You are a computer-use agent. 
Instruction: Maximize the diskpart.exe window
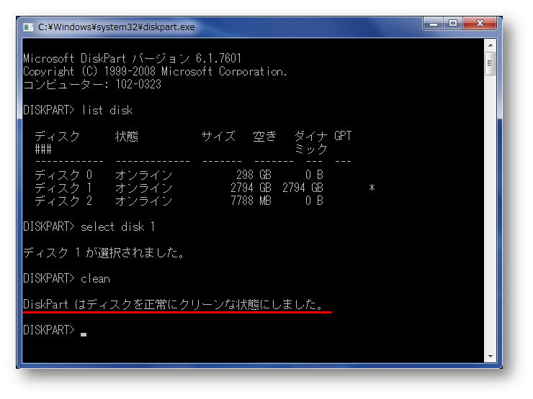click(453, 24)
